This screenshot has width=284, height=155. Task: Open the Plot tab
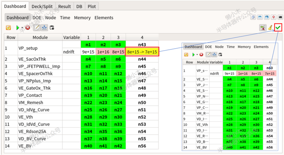coord(92,7)
